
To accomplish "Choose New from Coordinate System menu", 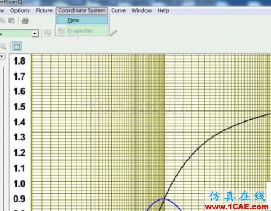I will point(82,20).
